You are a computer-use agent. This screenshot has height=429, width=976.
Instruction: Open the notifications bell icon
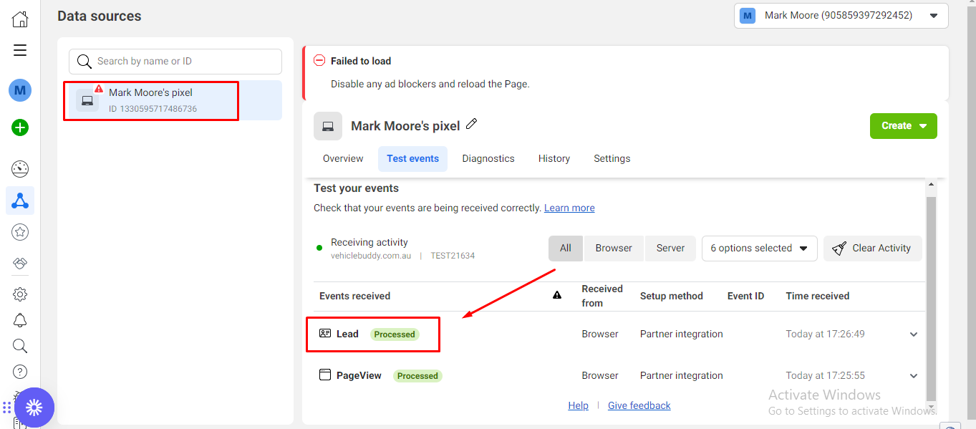click(x=20, y=320)
